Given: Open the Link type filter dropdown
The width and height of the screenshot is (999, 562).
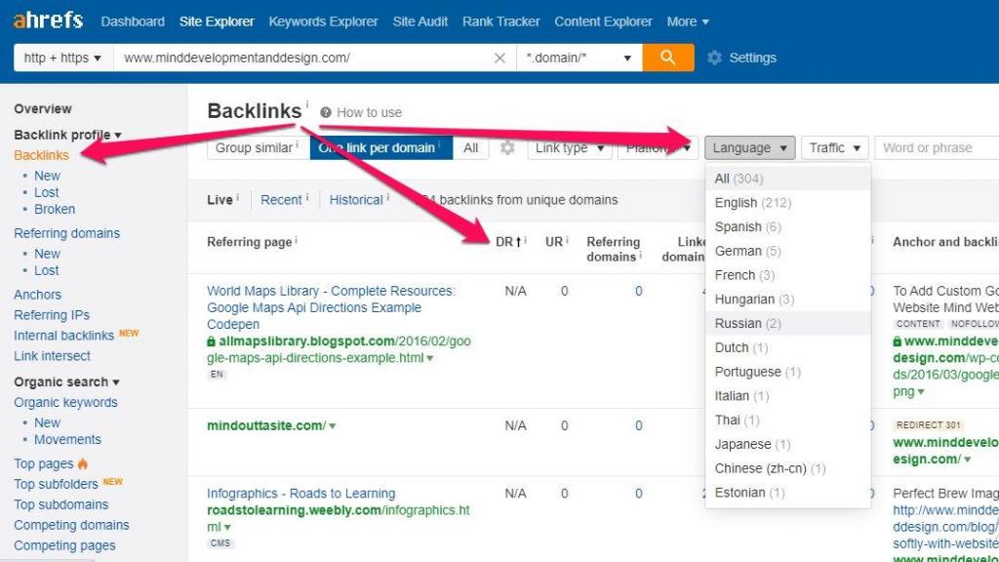Looking at the screenshot, I should 570,148.
